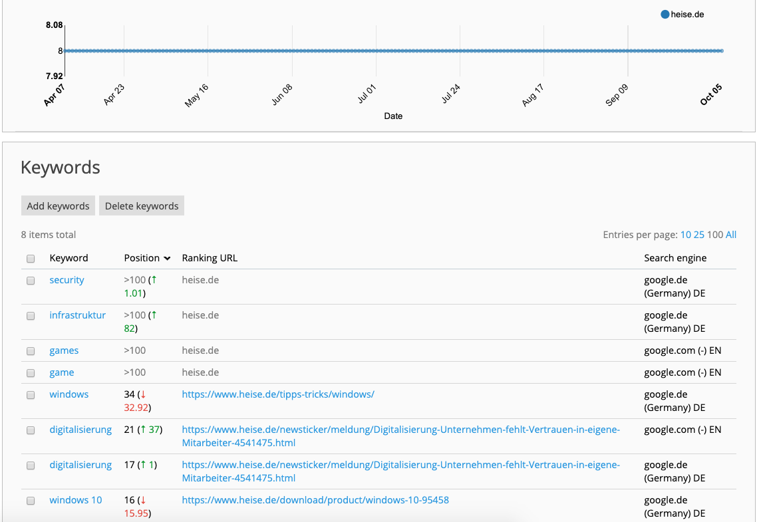Click the Search engine column header
The width and height of the screenshot is (757, 522).
click(675, 258)
